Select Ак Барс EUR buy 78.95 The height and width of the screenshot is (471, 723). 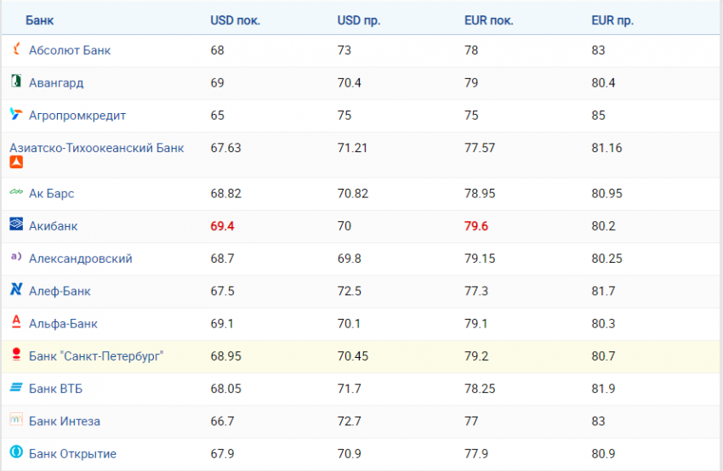point(480,194)
